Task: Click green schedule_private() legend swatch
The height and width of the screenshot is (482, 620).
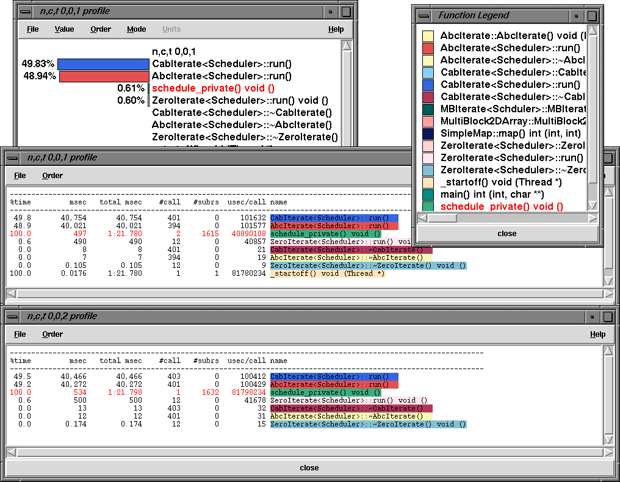Action: [428, 206]
